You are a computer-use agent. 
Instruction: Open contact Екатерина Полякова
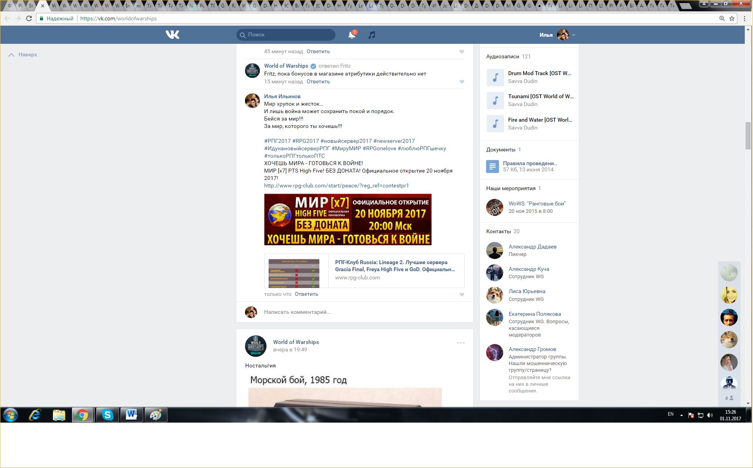coord(535,314)
